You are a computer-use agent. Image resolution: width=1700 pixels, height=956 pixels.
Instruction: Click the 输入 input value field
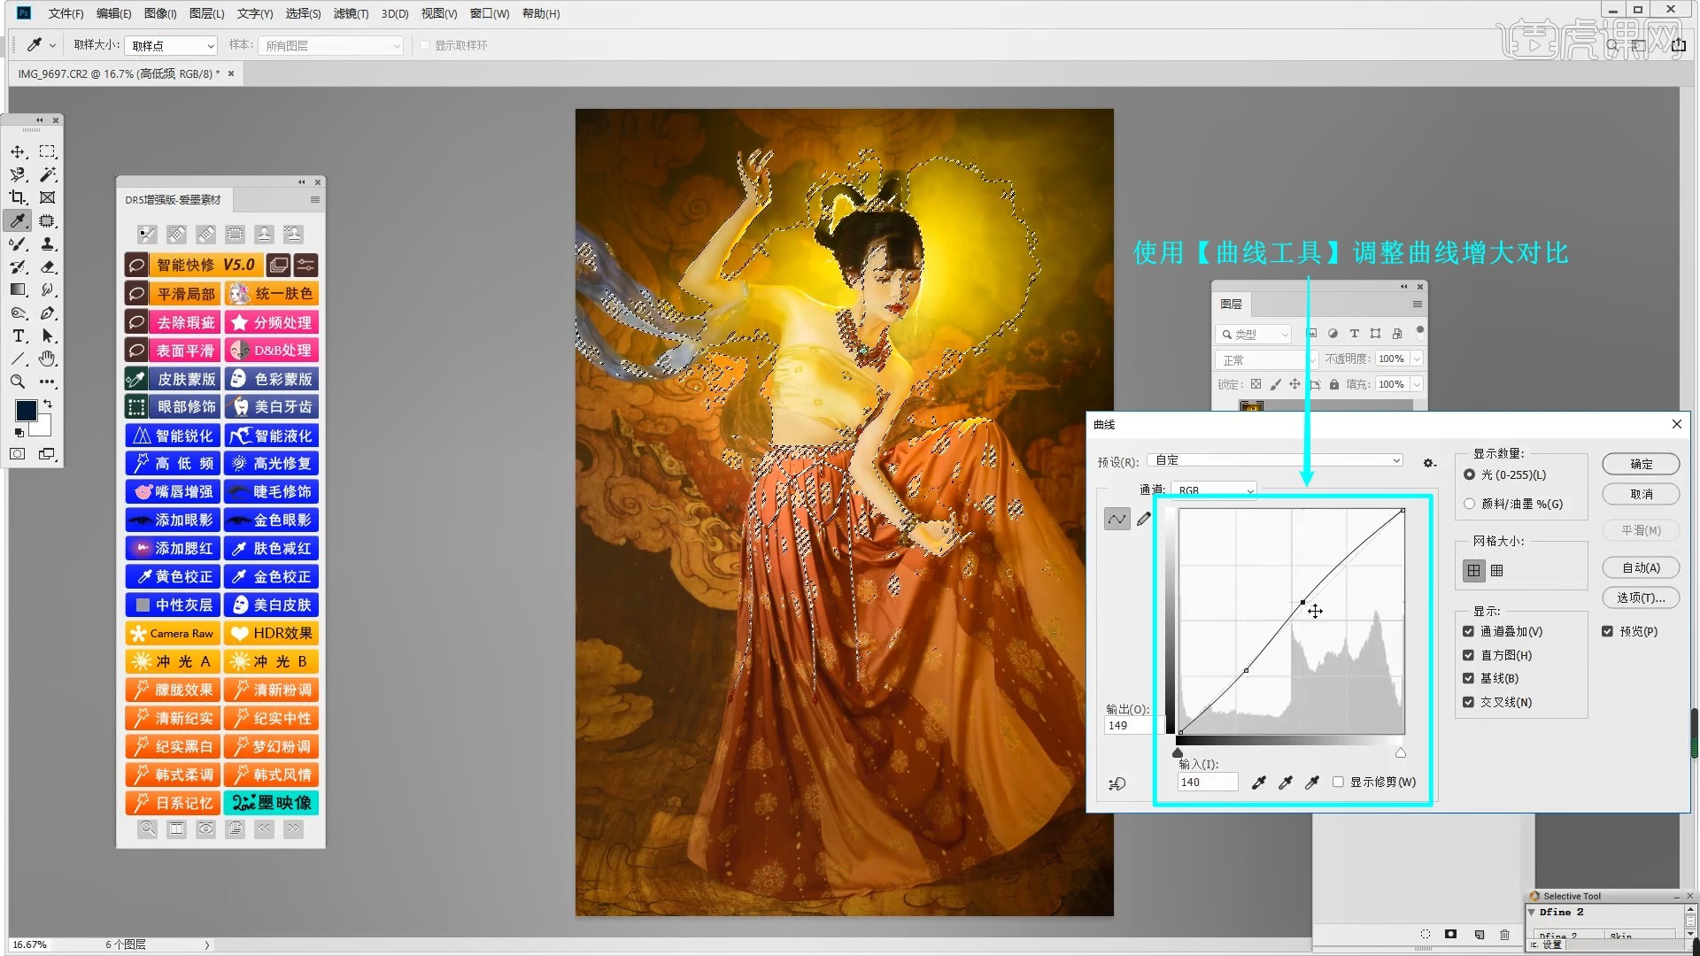pyautogui.click(x=1207, y=783)
